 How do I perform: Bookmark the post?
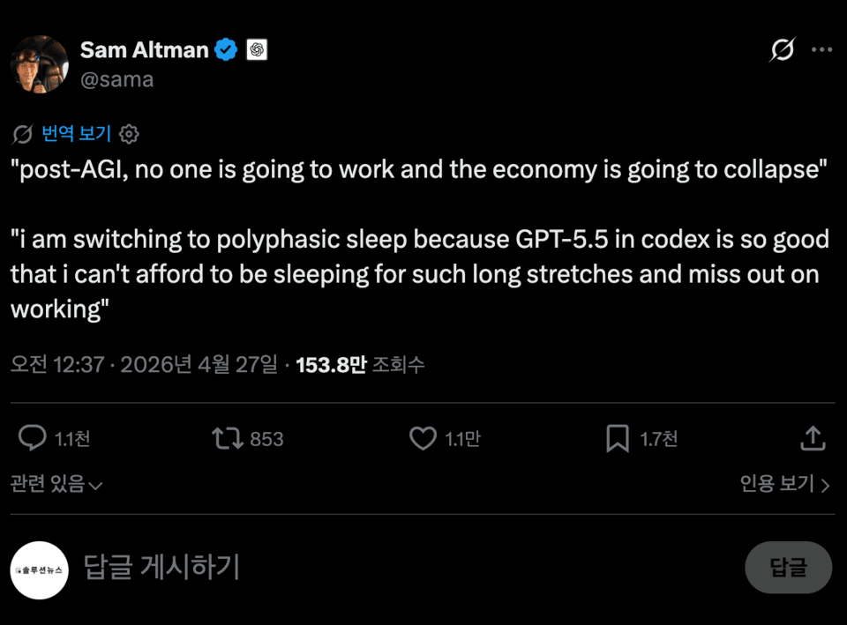tap(616, 437)
